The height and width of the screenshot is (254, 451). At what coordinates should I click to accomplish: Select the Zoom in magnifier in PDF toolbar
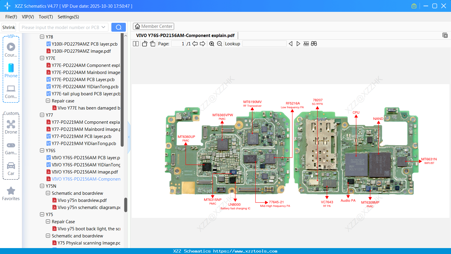[x=212, y=44]
